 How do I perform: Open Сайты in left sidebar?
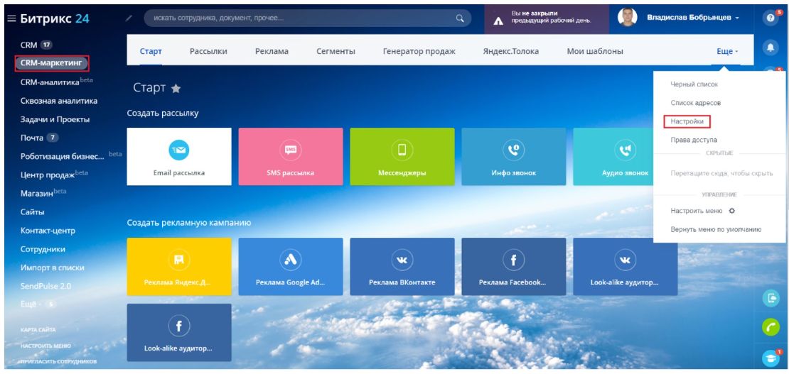(x=32, y=211)
